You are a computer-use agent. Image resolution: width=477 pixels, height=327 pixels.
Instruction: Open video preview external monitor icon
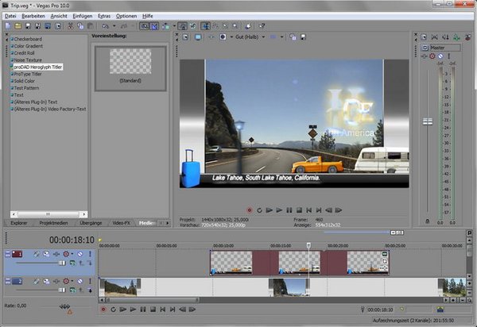pyautogui.click(x=197, y=37)
